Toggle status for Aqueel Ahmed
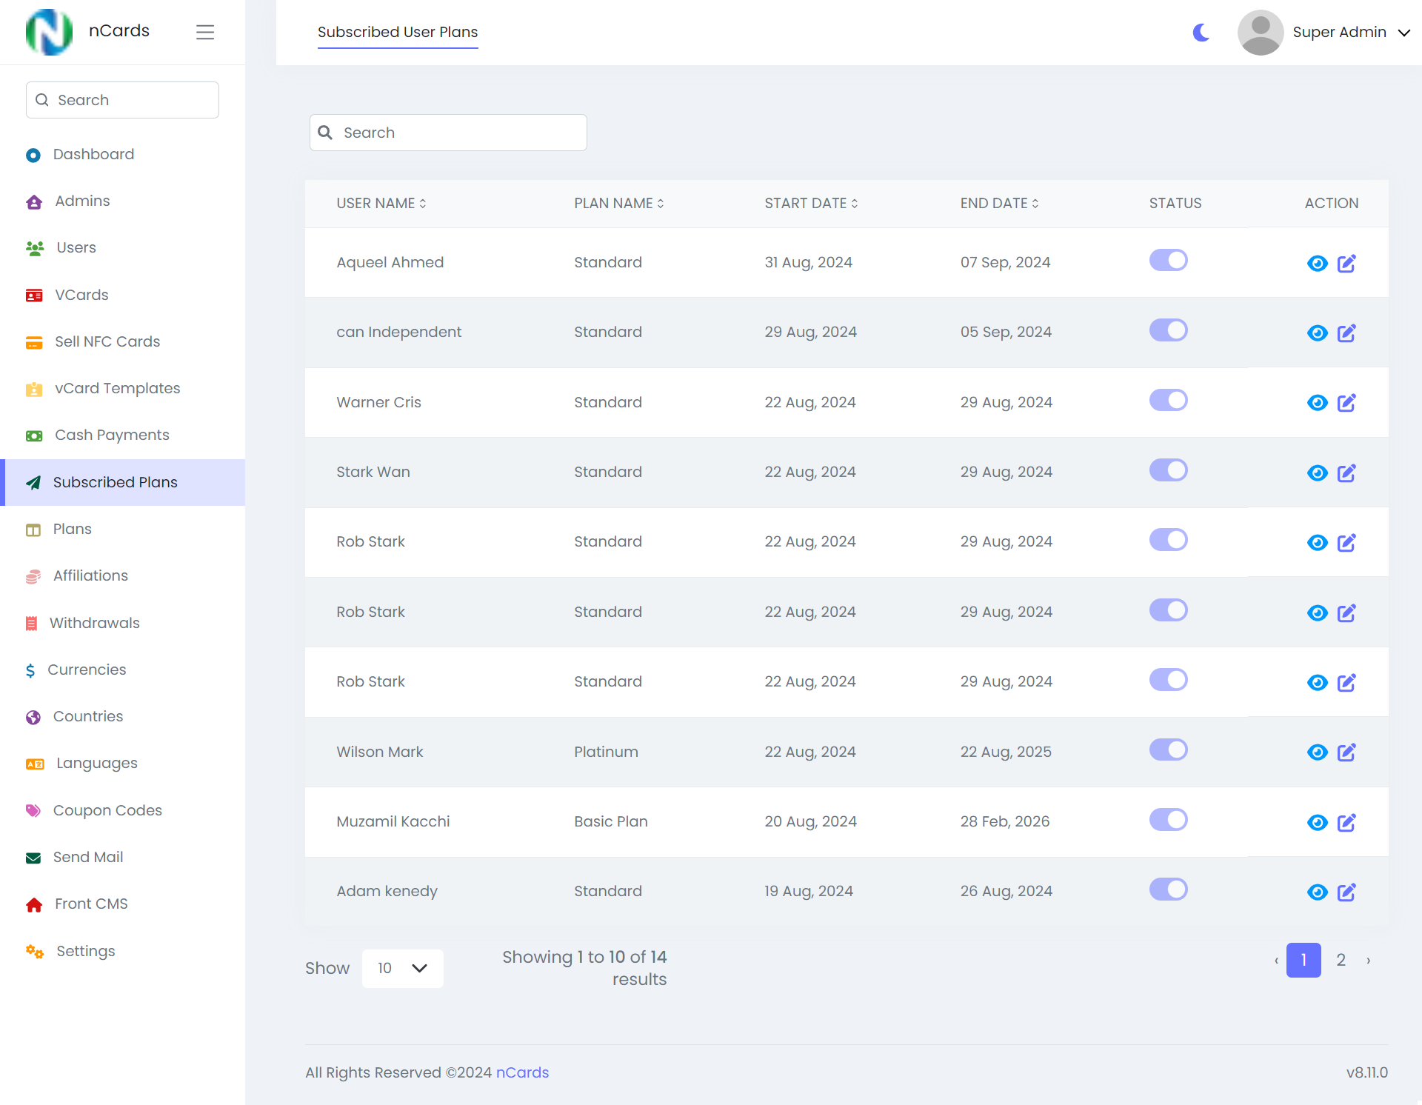Viewport: 1422px width, 1105px height. (x=1168, y=260)
